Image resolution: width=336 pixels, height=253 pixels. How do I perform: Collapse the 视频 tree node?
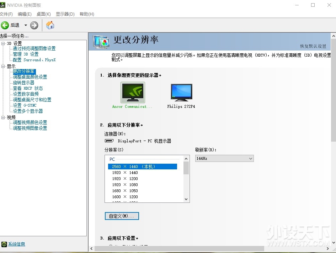coord(3,117)
